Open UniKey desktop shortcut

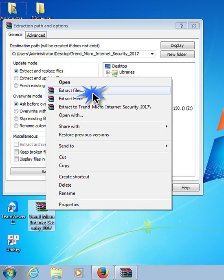click(x=13, y=244)
